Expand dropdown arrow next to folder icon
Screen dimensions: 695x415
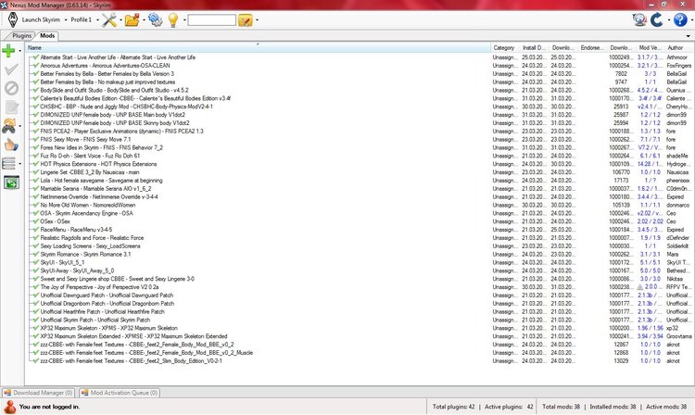pyautogui.click(x=144, y=20)
